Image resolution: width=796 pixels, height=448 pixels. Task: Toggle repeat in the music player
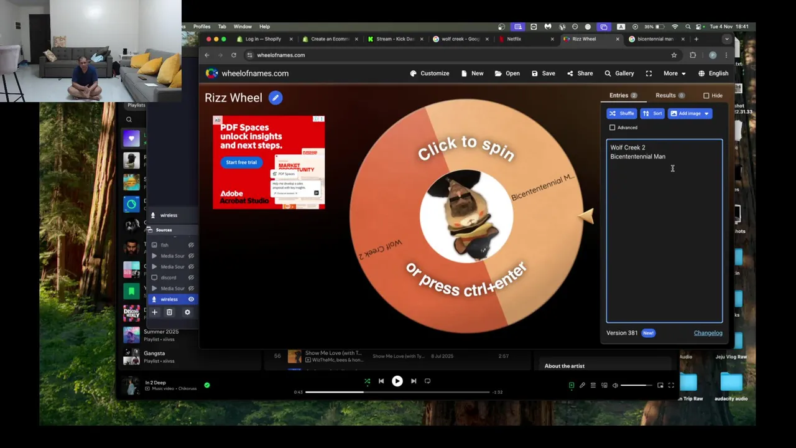(x=427, y=381)
